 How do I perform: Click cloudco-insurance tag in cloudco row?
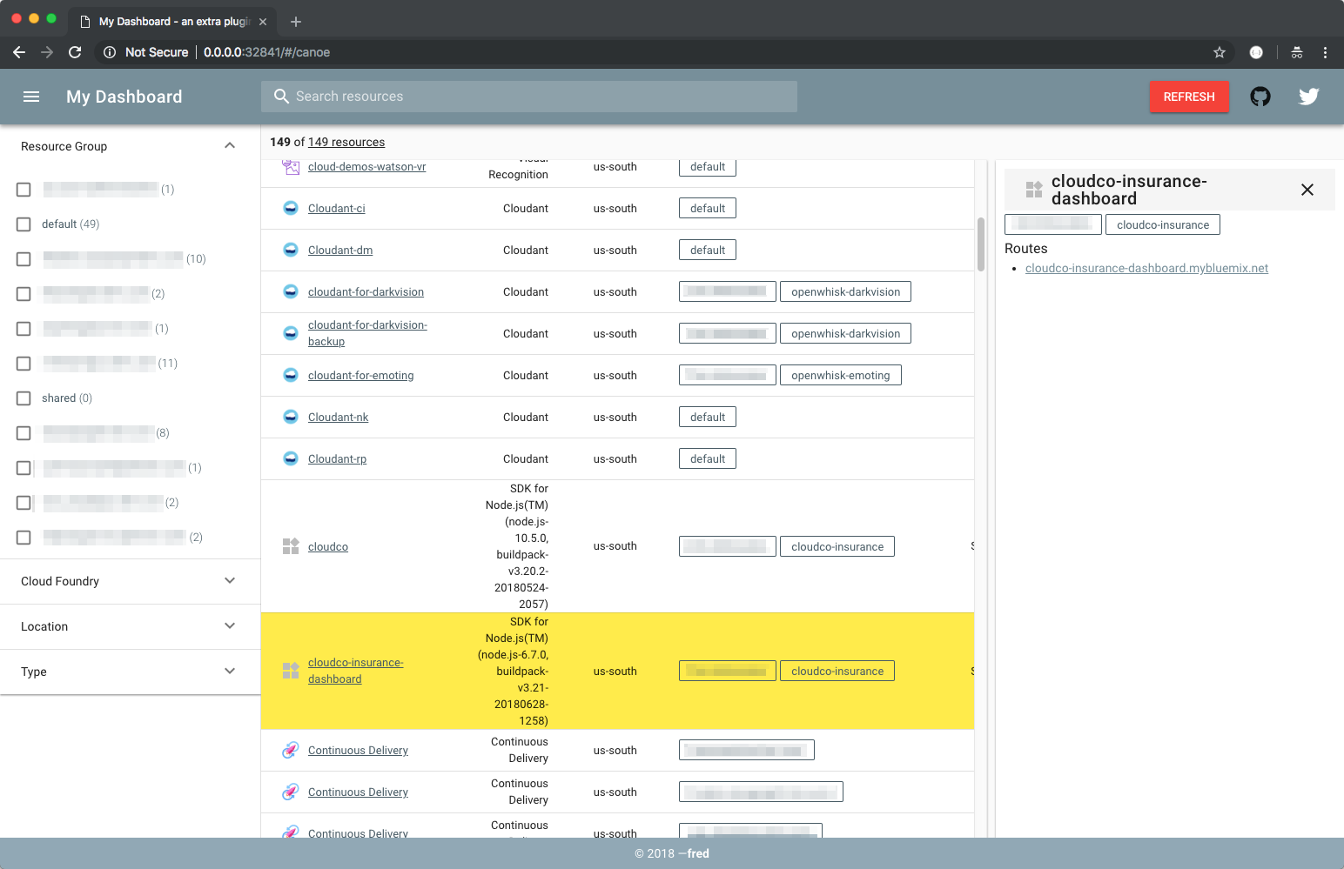tap(837, 546)
